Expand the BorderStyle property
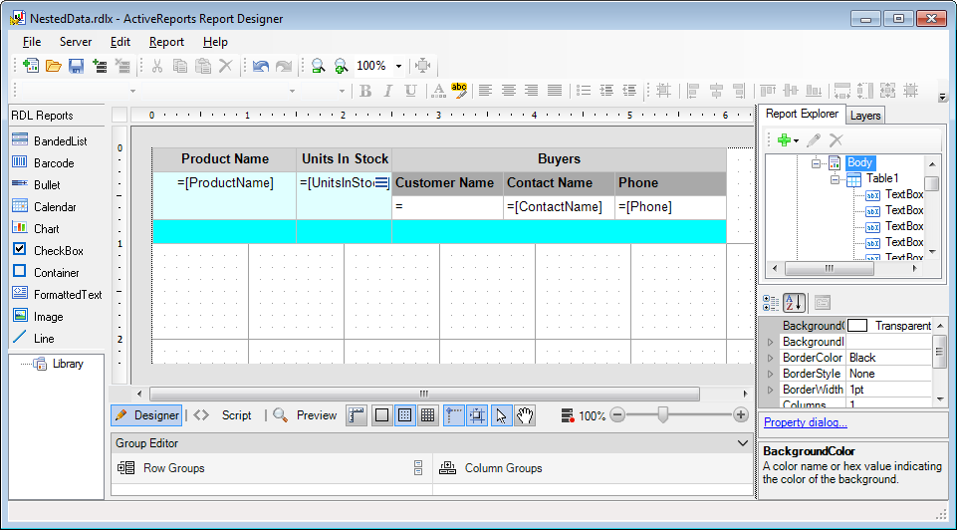Screen dimensions: 957x530 coord(770,374)
